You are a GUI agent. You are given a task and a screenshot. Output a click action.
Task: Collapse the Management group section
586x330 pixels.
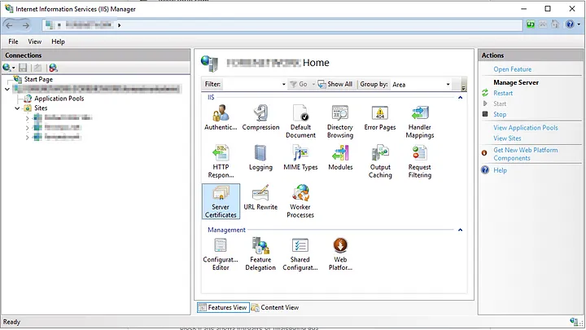[460, 230]
